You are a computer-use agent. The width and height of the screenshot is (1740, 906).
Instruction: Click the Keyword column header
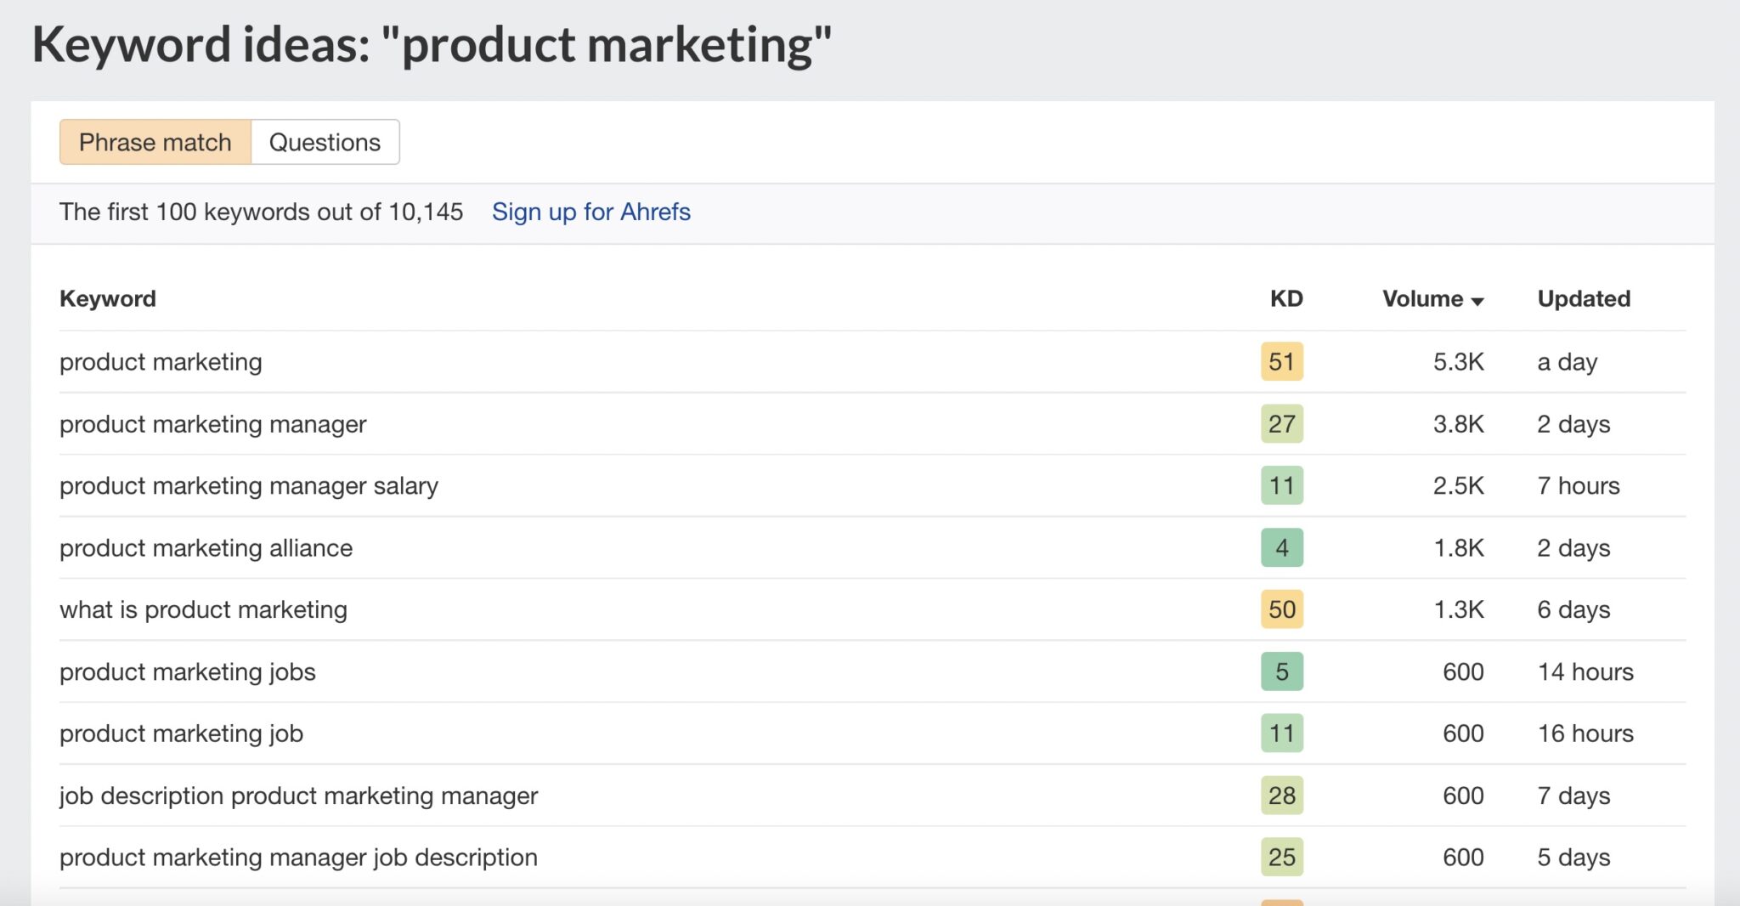108,298
